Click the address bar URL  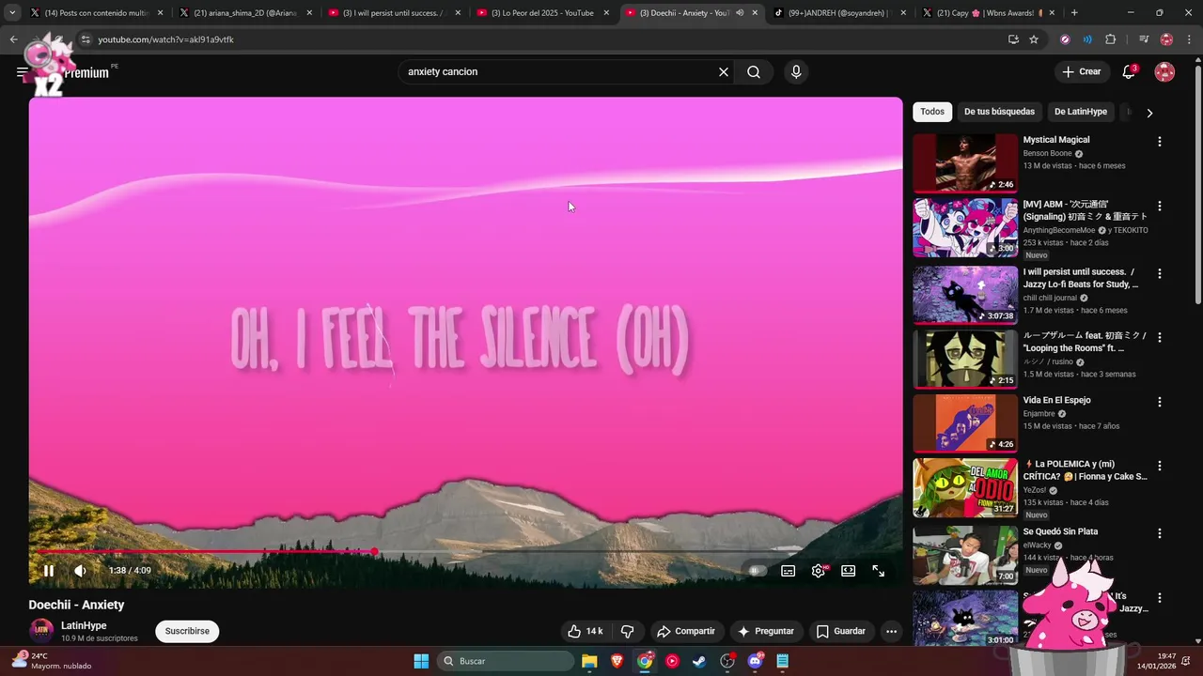165,39
